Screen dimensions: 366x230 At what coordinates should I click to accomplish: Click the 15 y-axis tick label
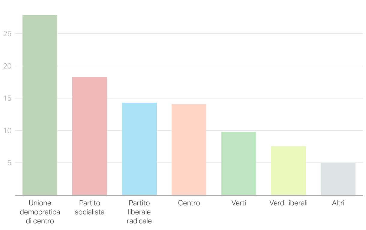(7, 98)
